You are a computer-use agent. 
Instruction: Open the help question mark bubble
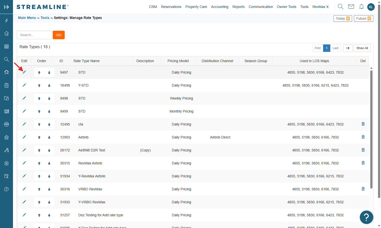[366, 217]
